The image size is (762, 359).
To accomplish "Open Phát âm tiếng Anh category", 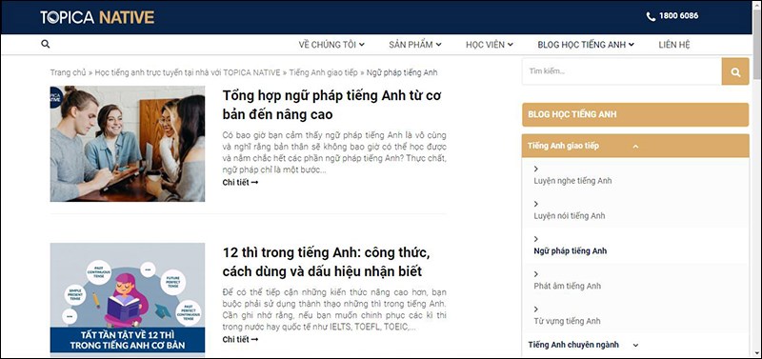I will (x=567, y=286).
